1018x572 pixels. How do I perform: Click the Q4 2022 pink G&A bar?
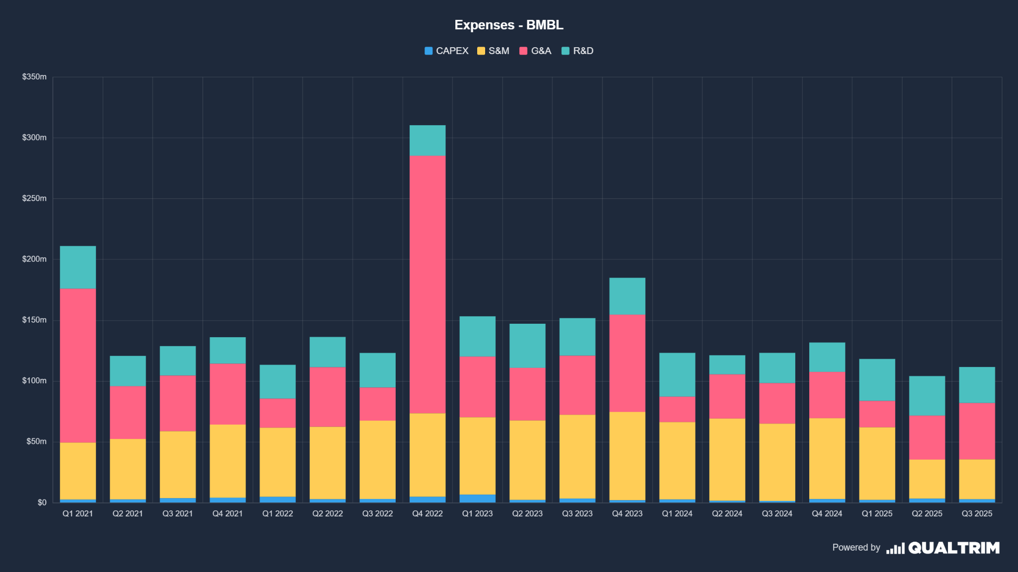click(x=427, y=284)
